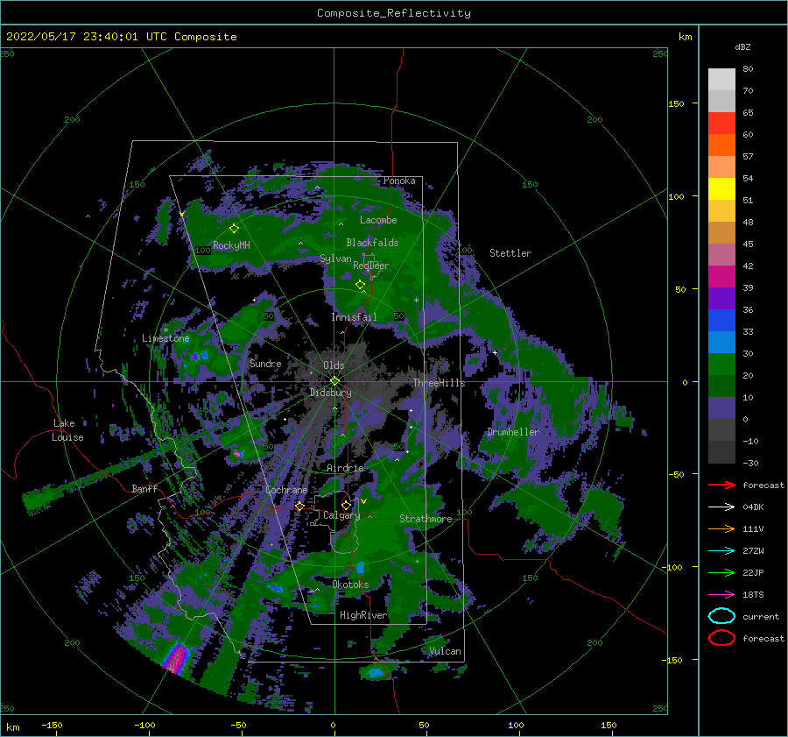Click the Lacombe city label

click(x=378, y=220)
